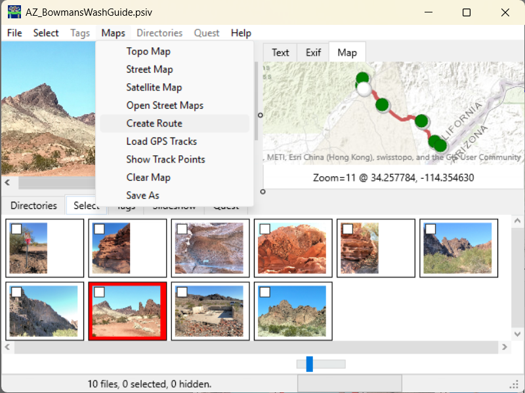The width and height of the screenshot is (525, 393).
Task: Choose Satellite Map in the open menu
Action: [x=154, y=87]
